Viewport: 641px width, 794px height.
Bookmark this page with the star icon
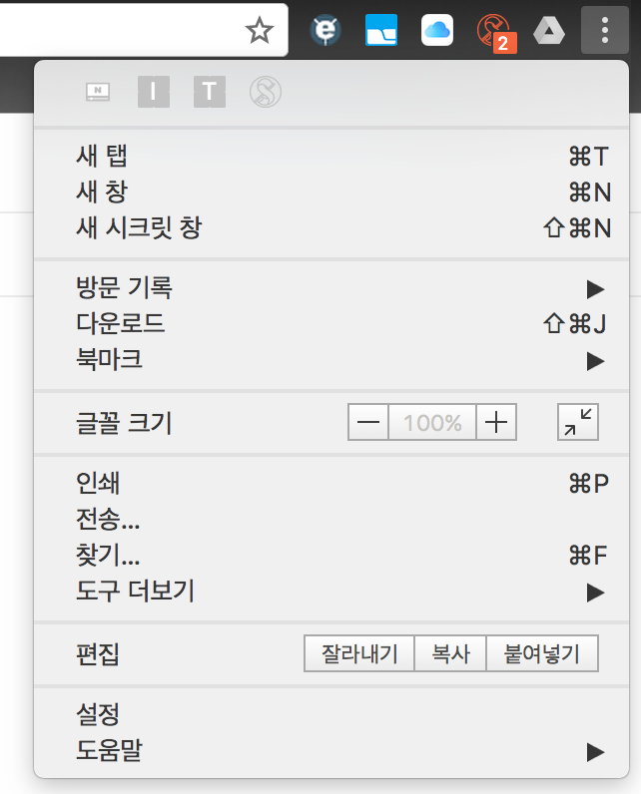(x=260, y=30)
